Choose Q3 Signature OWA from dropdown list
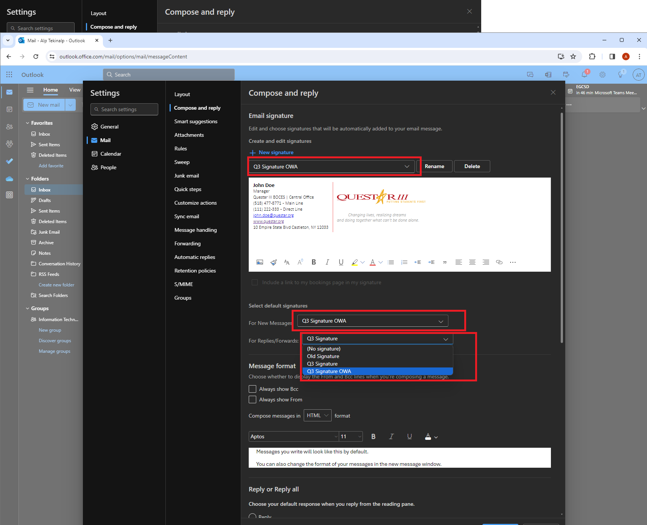This screenshot has width=647, height=525. tap(378, 371)
